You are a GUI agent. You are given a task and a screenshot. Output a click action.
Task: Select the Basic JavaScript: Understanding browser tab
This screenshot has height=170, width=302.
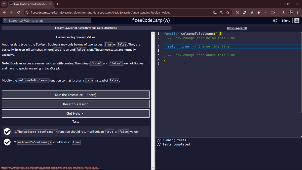30,4
